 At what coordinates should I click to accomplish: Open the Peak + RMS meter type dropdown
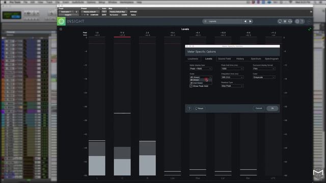pyautogui.click(x=201, y=69)
